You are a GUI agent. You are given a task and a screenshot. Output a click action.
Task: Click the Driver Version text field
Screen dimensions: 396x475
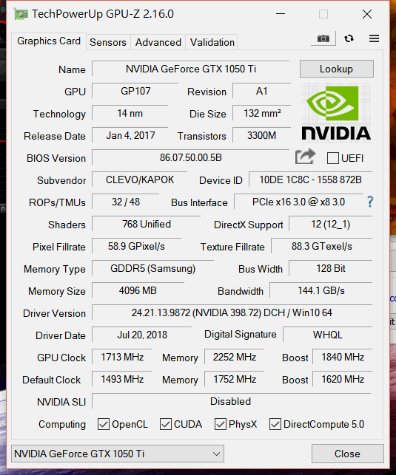click(232, 312)
